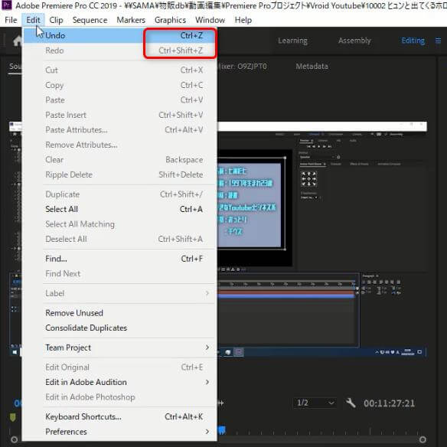Open the Help menu
447x447 pixels.
point(243,20)
